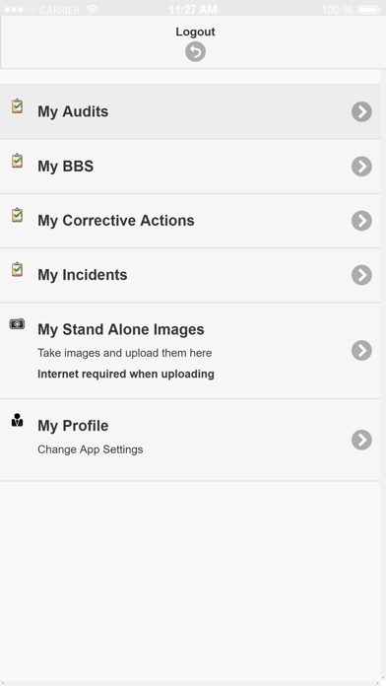Click the clipboard icon beside My BBS
The width and height of the screenshot is (386, 686).
pyautogui.click(x=17, y=161)
